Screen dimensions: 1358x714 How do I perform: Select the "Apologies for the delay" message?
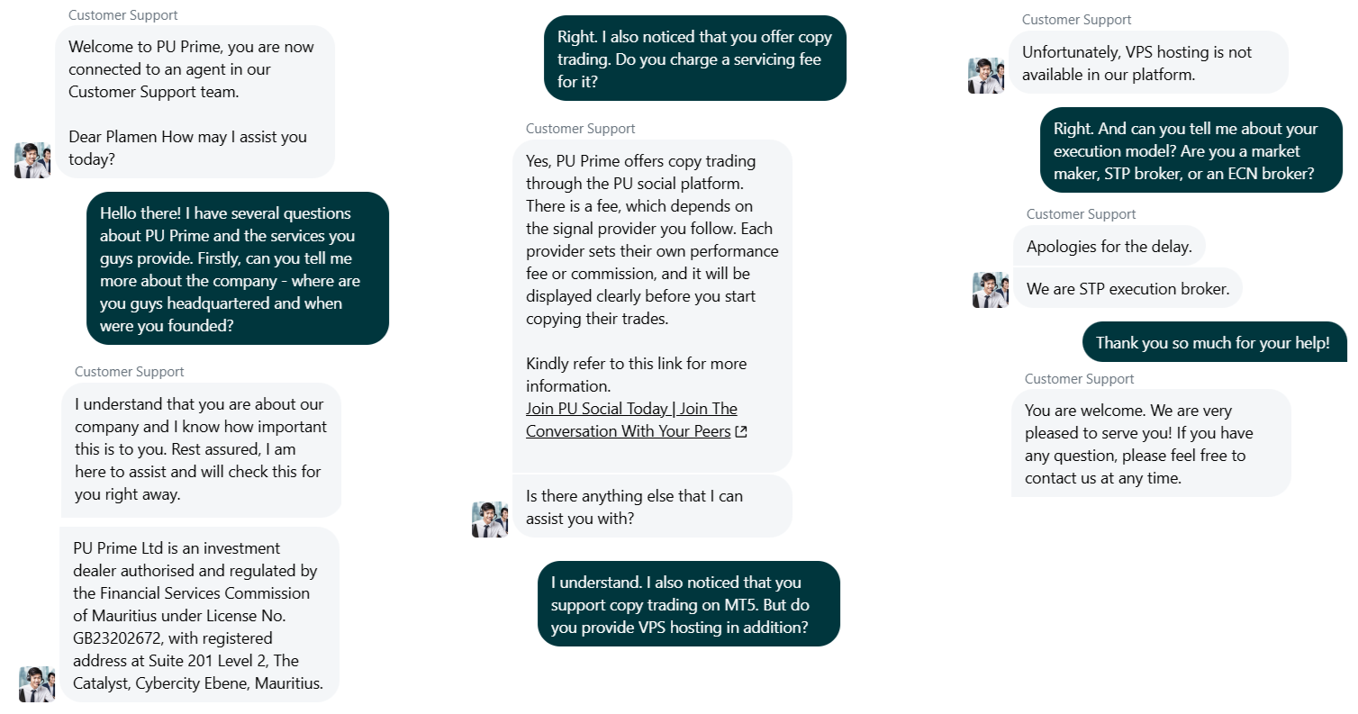tap(1109, 246)
